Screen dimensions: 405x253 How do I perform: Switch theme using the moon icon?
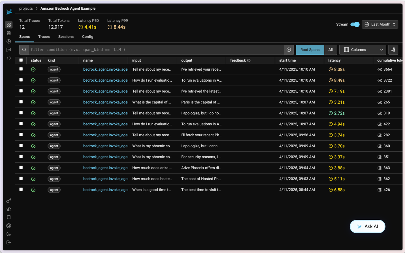tap(9, 234)
